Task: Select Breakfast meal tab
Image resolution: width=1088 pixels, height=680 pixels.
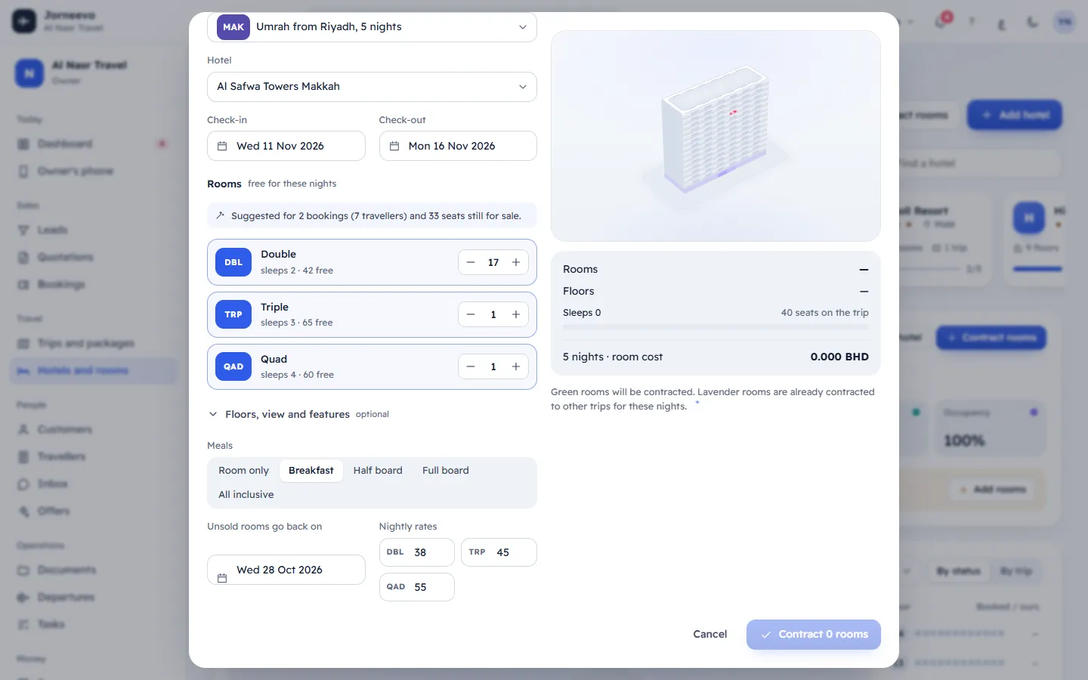Action: pos(311,470)
